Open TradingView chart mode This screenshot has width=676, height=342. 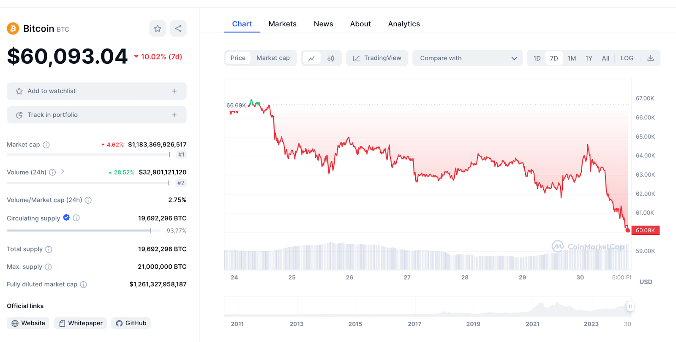click(377, 58)
